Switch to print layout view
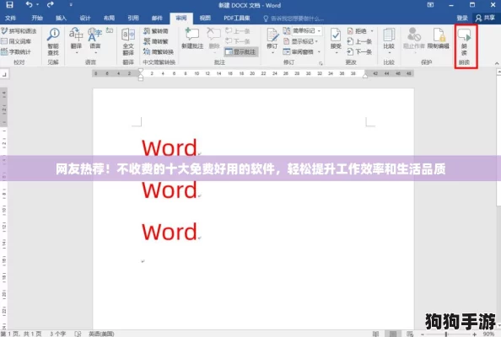Screen dimensions: 501x337 [x=393, y=334]
